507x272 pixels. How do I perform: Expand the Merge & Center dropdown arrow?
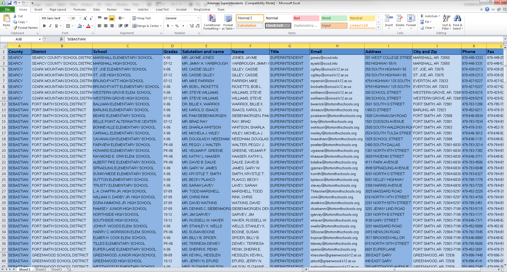point(161,26)
